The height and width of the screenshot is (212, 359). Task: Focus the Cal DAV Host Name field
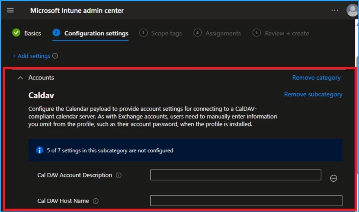click(x=246, y=200)
